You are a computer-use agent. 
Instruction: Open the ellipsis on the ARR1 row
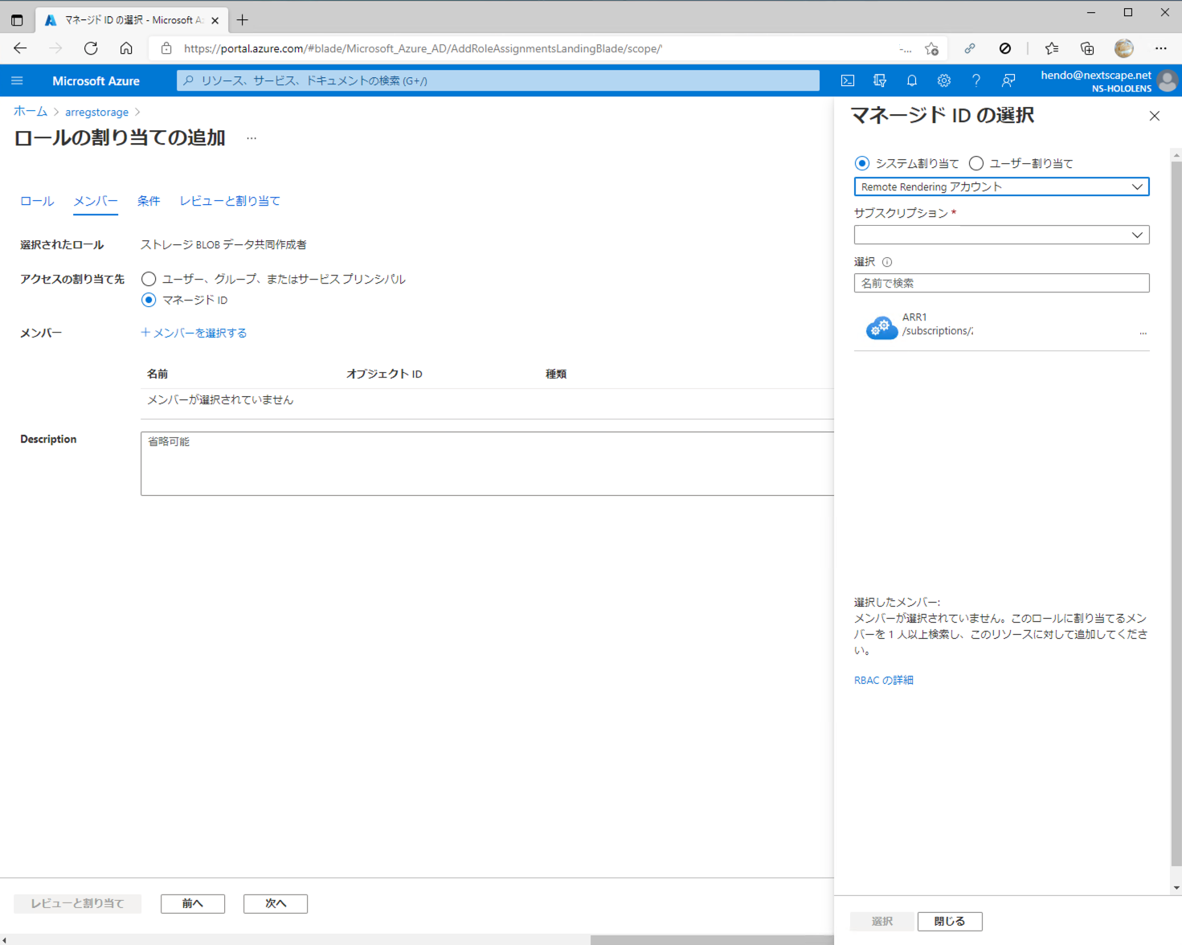(x=1143, y=331)
